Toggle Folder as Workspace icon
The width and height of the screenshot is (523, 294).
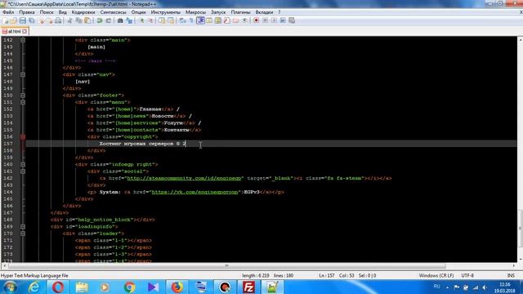tap(236, 20)
